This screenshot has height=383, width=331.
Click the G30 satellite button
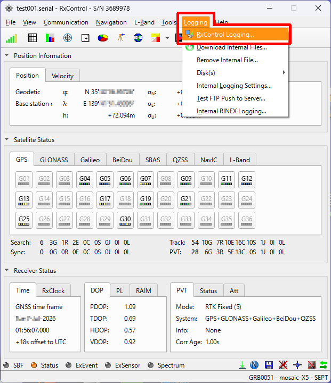point(125,220)
